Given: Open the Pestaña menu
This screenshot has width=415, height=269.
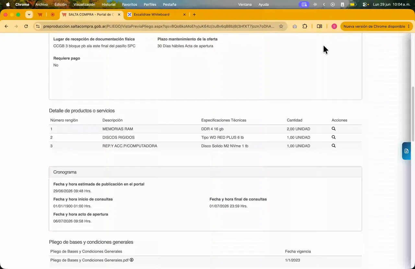Looking at the screenshot, I should point(170,5).
